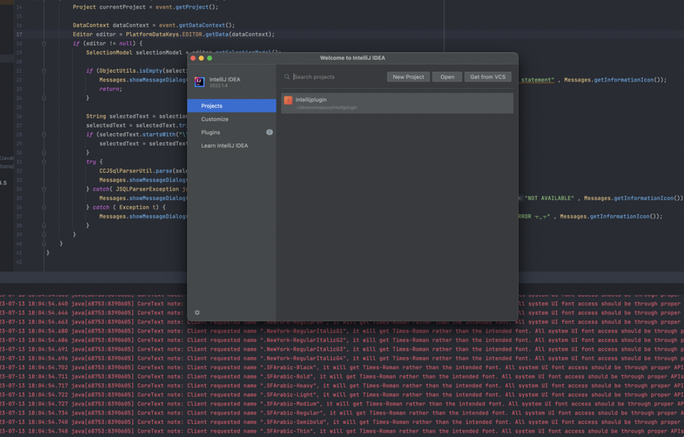Click the console line naming .SFArabic-Black
The image size is (684, 437).
click(342, 367)
